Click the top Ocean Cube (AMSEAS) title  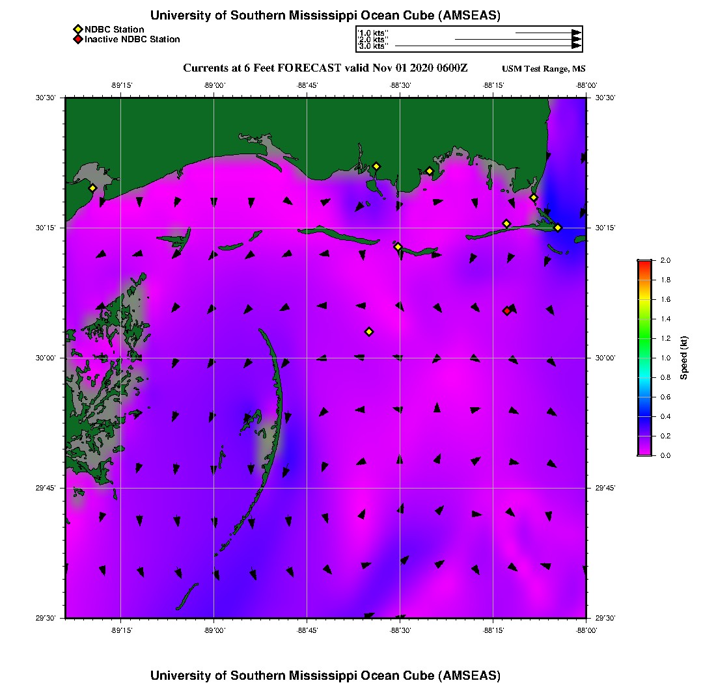pyautogui.click(x=325, y=16)
